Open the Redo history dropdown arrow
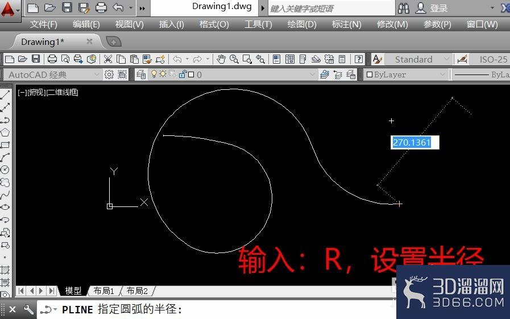Screen dimensions: 510x319 (207, 59)
